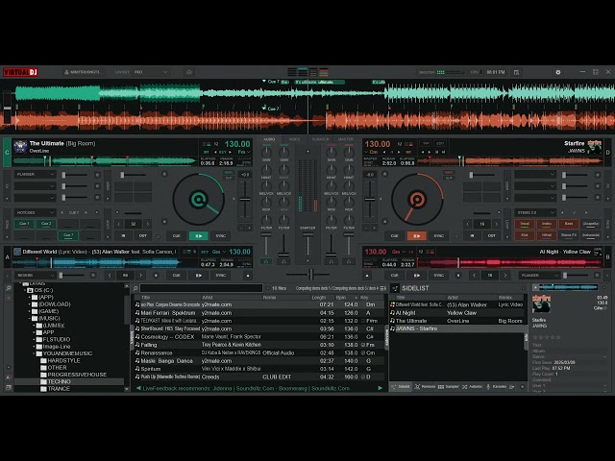Switch to AUDIO mixer tab
This screenshot has height=461, width=615.
(x=269, y=139)
